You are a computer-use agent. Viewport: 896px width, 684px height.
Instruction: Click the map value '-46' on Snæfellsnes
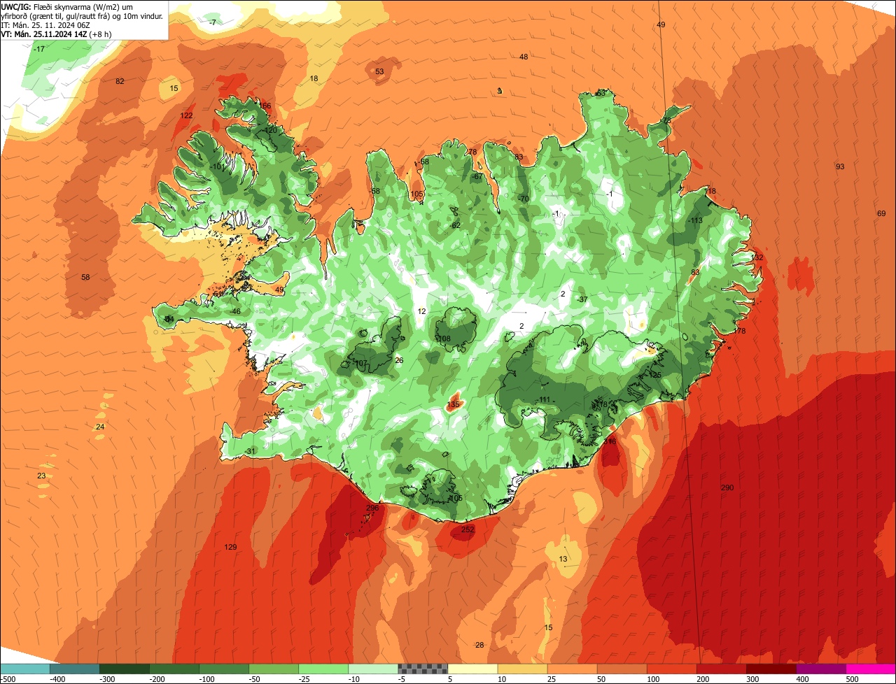tap(235, 311)
